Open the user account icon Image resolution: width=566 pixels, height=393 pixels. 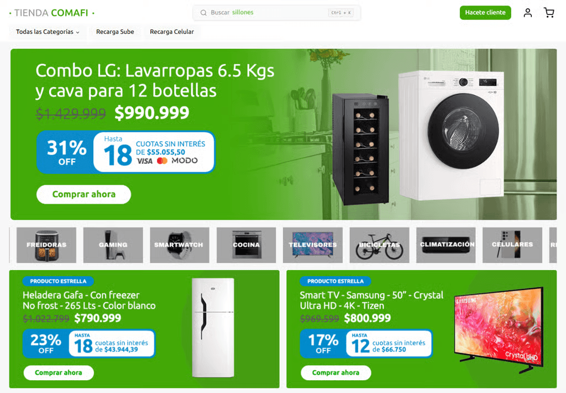click(x=527, y=13)
